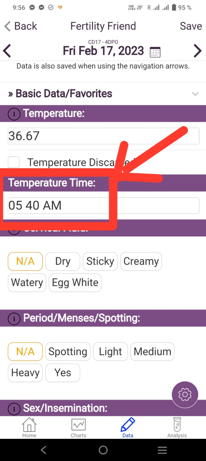Go to the previous day arrow
Image resolution: width=206 pixels, height=461 pixels.
coord(7,51)
